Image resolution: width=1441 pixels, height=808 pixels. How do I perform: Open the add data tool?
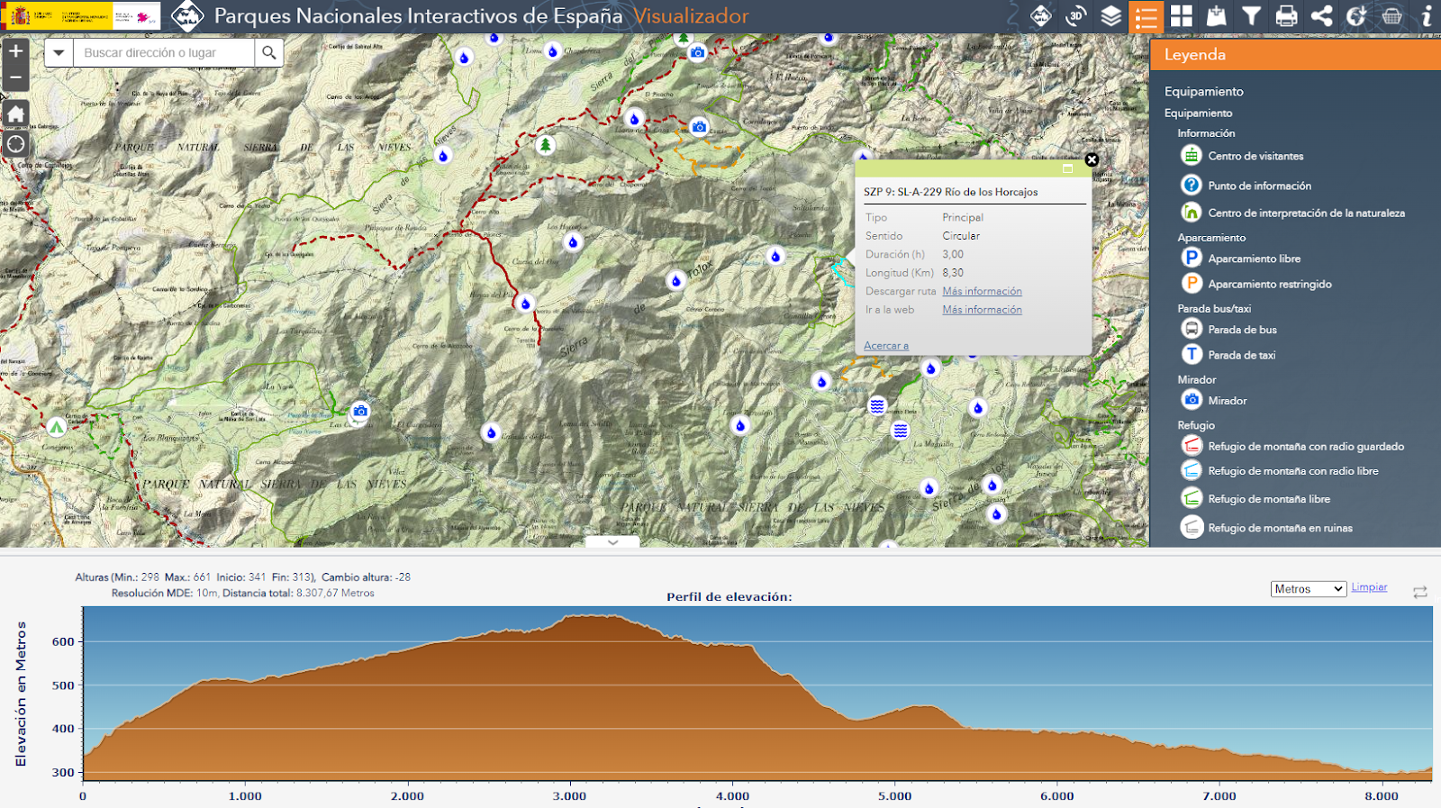(x=1217, y=16)
